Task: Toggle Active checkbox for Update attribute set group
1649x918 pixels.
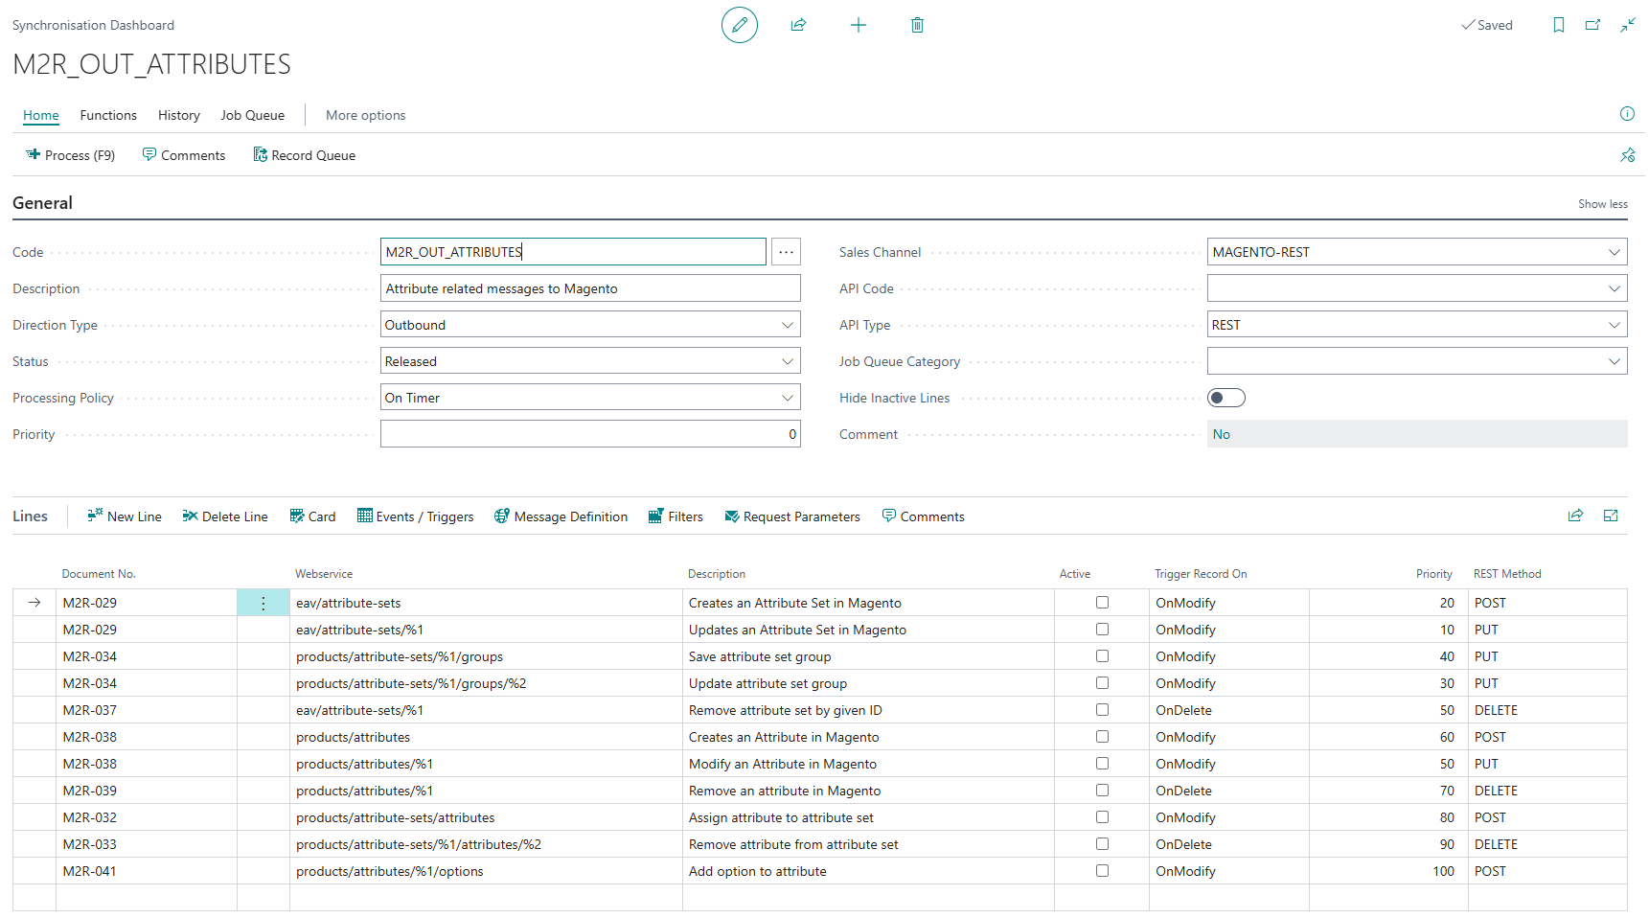Action: pos(1102,683)
